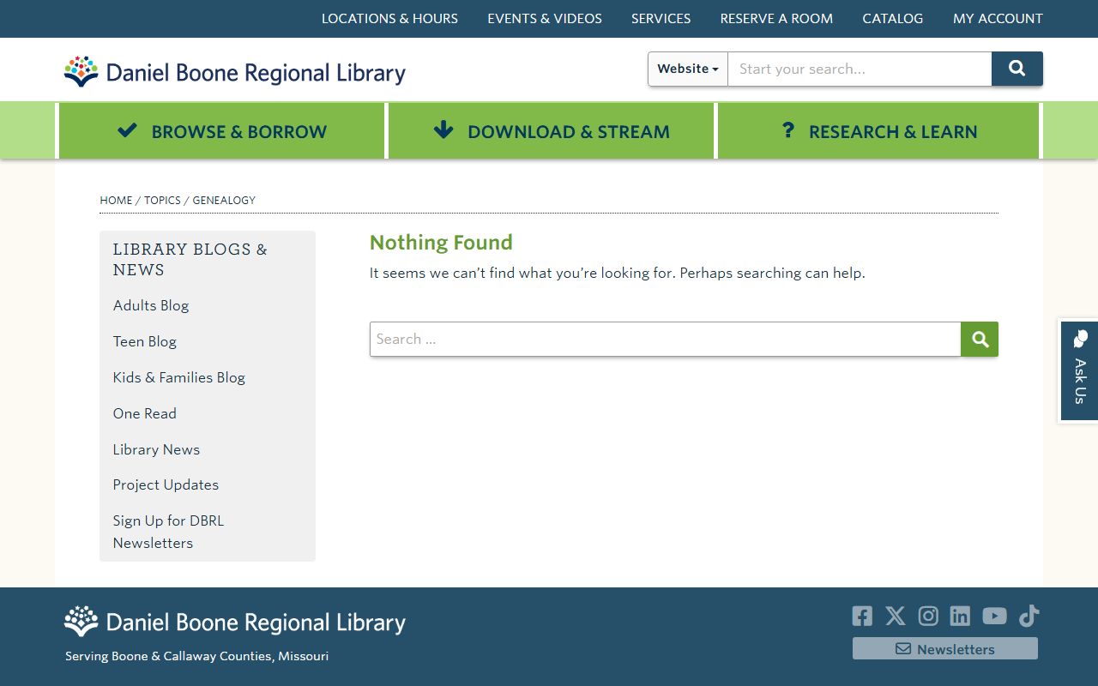
Task: Open Events & Videos in top bar
Action: [545, 18]
